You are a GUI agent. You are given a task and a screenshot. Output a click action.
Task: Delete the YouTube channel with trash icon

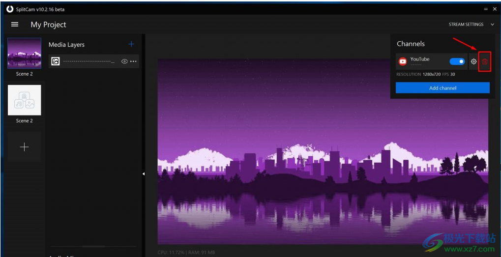click(x=485, y=61)
